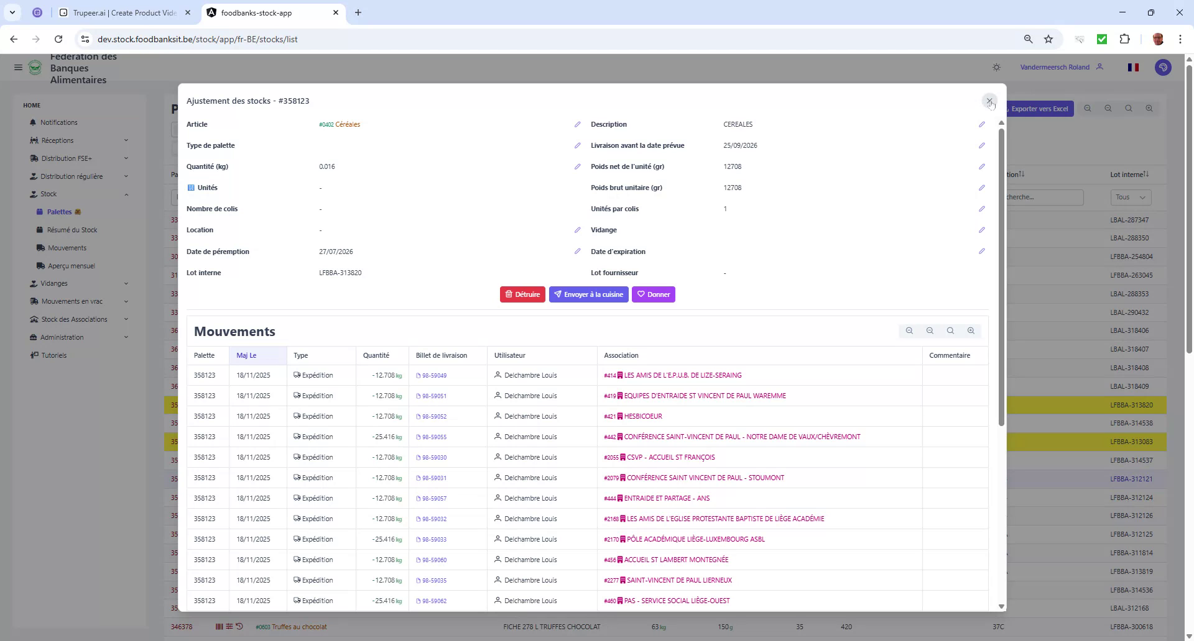The image size is (1194, 641).
Task: Click the Banques Alimentaires logo
Action: click(35, 68)
